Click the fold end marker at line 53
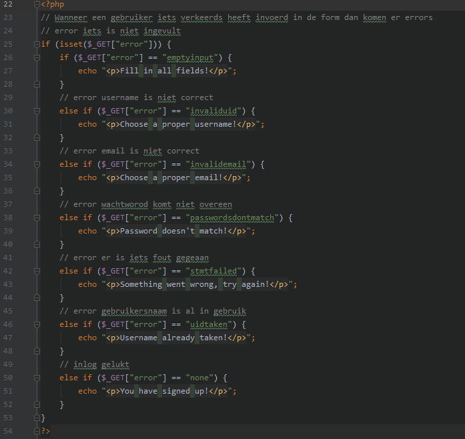 [37, 418]
